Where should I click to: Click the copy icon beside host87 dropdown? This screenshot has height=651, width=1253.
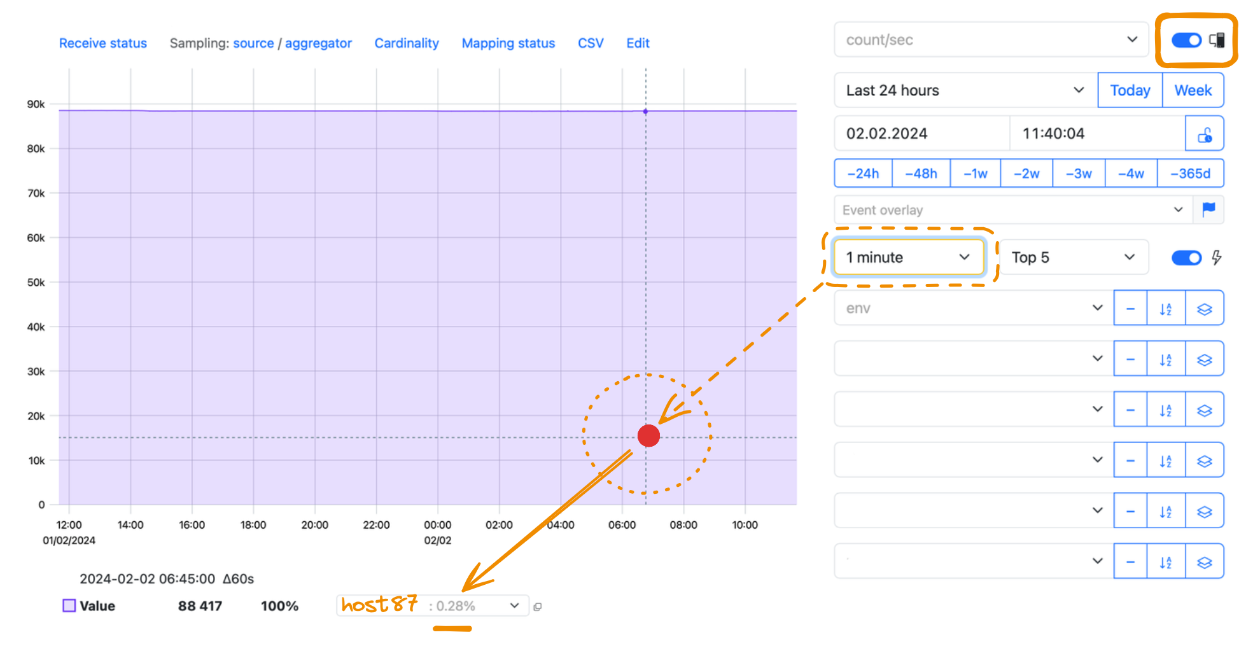coord(537,606)
